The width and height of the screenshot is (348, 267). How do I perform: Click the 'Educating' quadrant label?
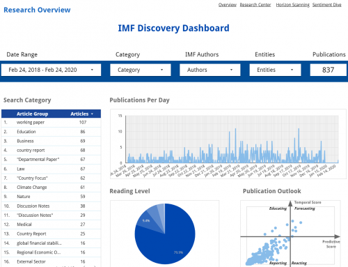tap(278, 208)
